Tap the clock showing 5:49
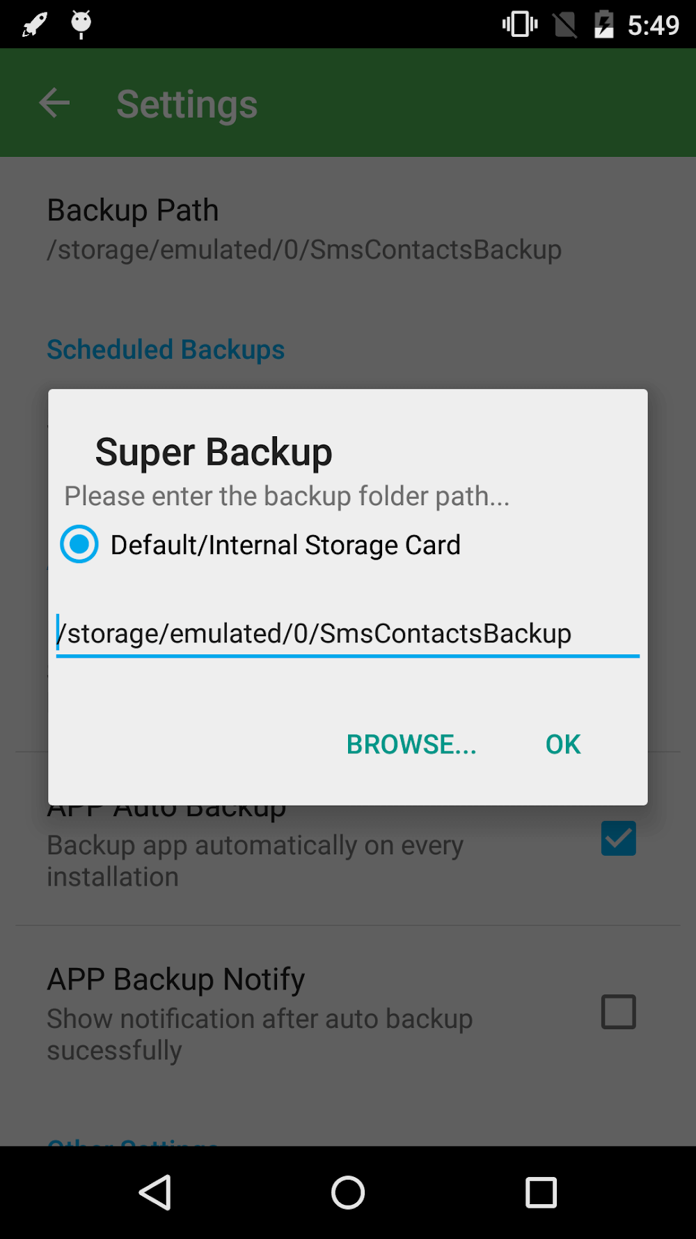 click(653, 25)
